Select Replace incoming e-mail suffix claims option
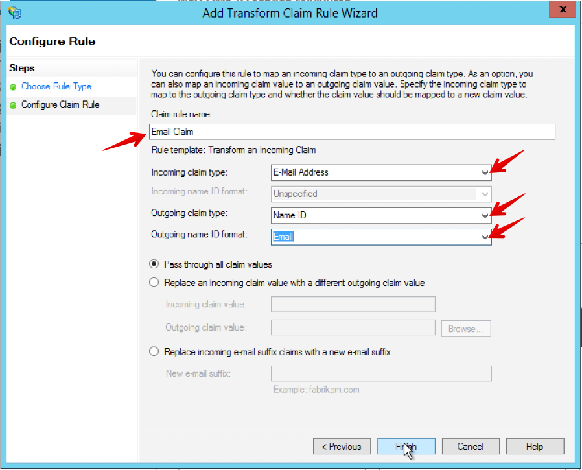Image resolution: width=582 pixels, height=470 pixels. [154, 352]
